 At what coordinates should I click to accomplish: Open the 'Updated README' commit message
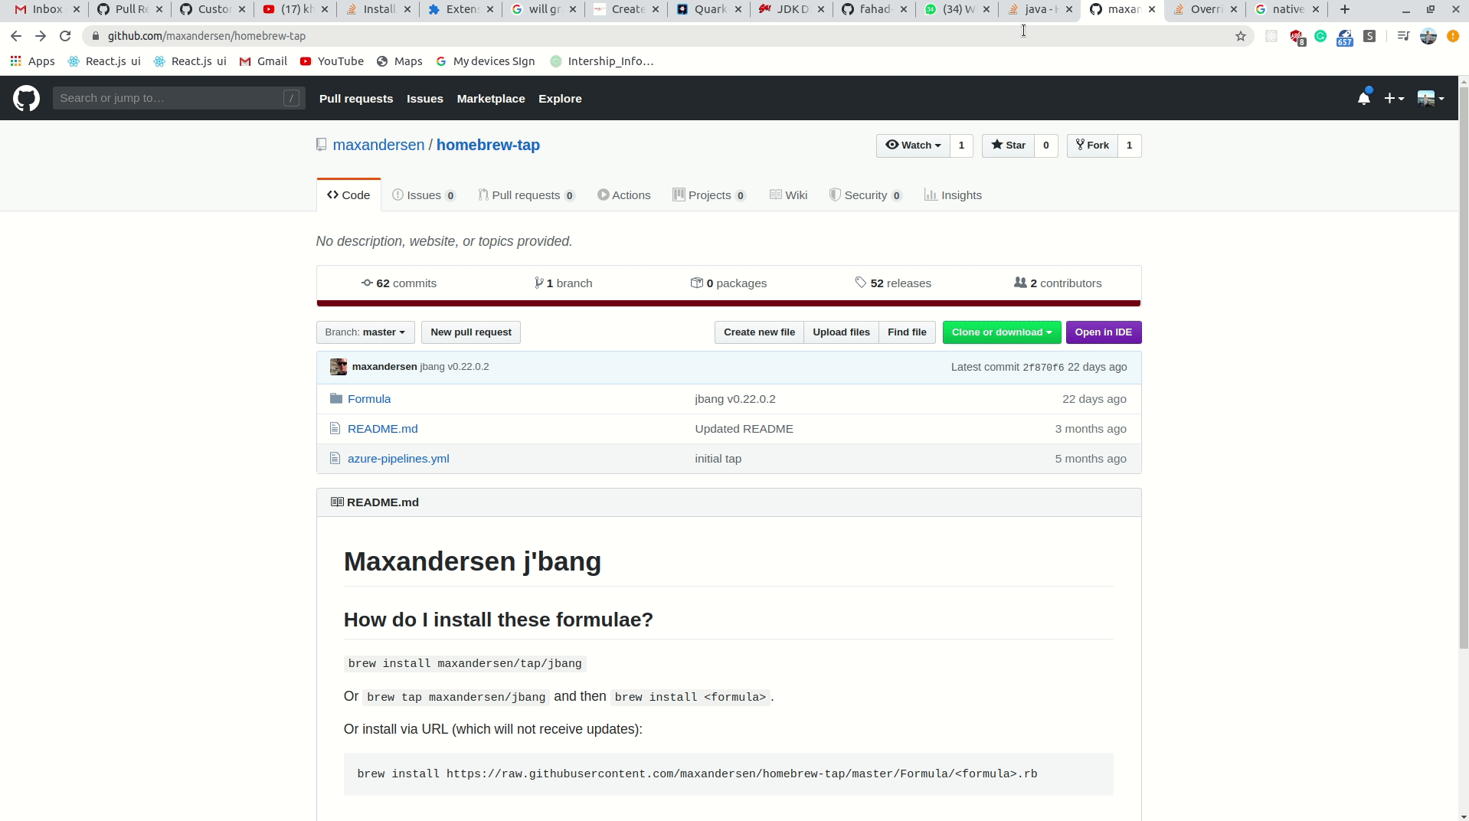pos(744,429)
